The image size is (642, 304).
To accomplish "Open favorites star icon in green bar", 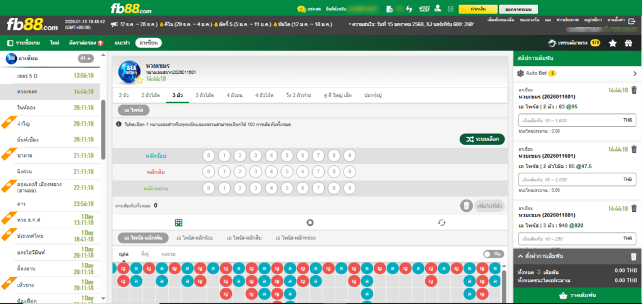I will (613, 43).
